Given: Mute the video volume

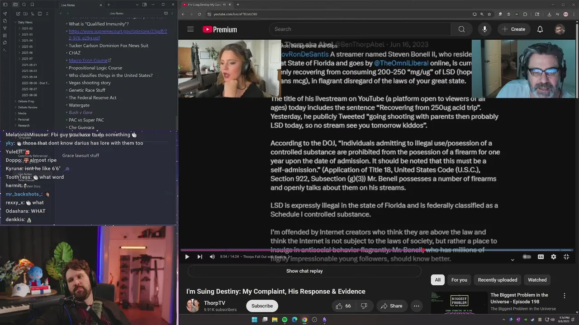Looking at the screenshot, I should [212, 257].
